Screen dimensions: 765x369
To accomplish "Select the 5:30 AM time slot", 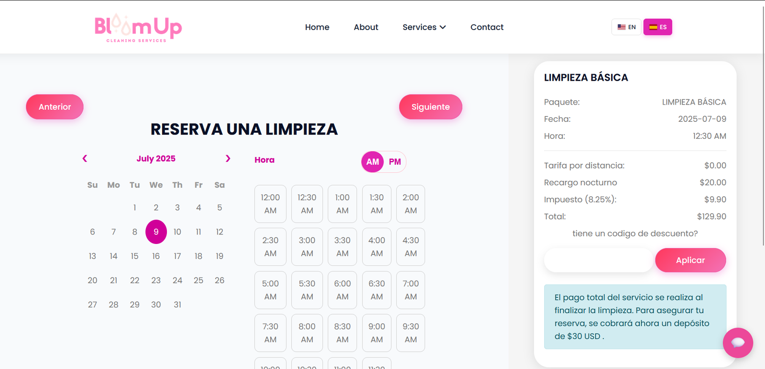I will 307,290.
